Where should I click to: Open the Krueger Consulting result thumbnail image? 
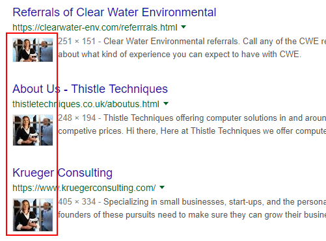(33, 215)
